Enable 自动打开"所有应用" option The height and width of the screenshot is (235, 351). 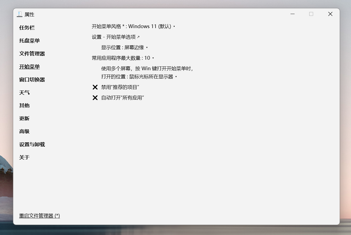[x=122, y=98]
